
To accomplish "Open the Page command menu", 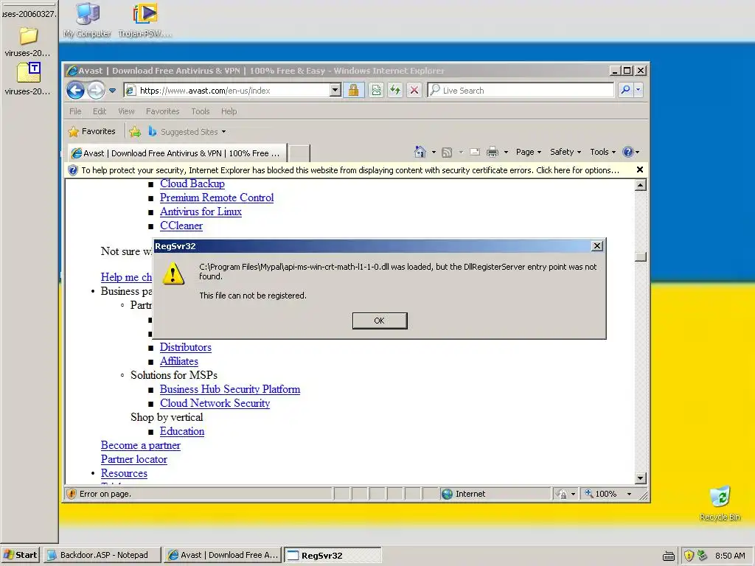I will click(x=528, y=152).
